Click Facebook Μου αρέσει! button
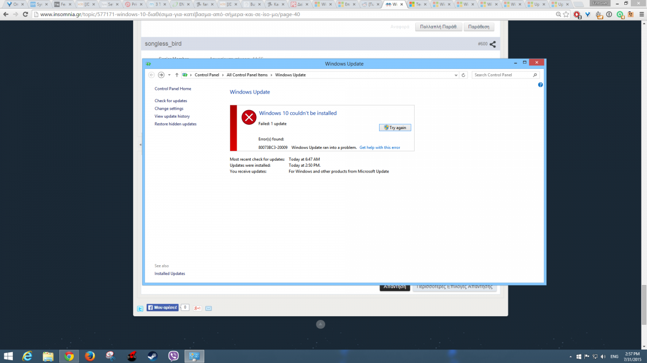The image size is (647, 363). coord(162,308)
